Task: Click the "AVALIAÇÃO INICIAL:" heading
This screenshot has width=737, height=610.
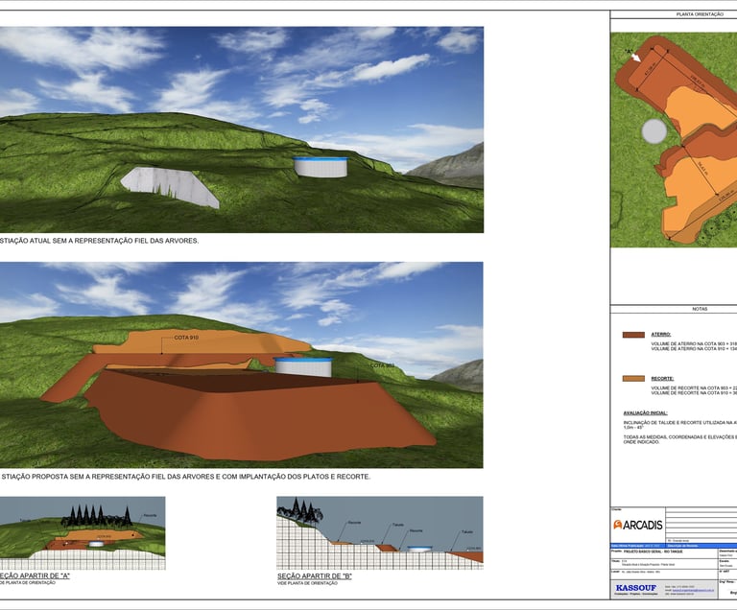Action: pos(645,413)
